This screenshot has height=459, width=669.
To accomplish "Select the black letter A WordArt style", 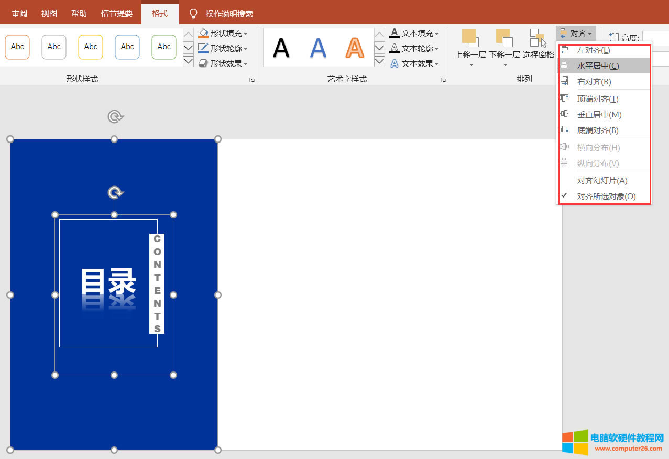I will click(x=281, y=48).
